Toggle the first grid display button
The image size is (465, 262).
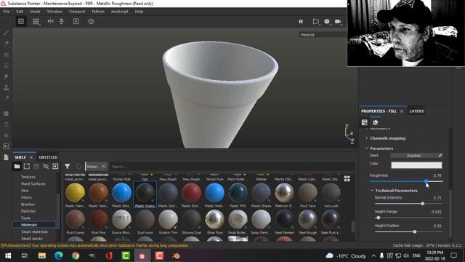[x=21, y=21]
